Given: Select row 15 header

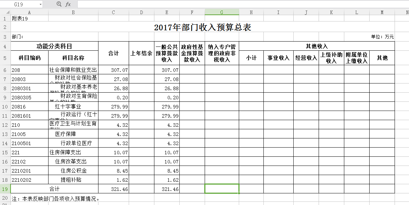Looking at the screenshot, I should coord(5,152).
